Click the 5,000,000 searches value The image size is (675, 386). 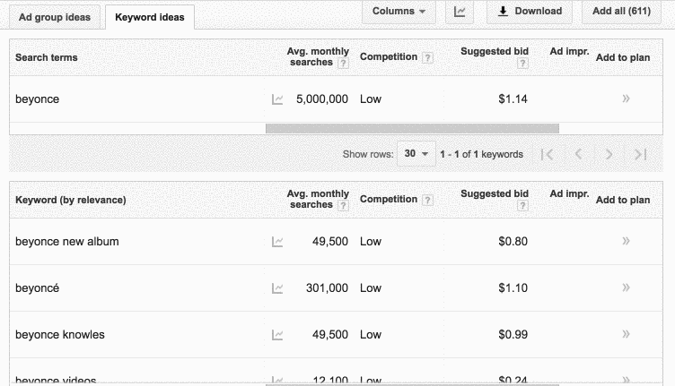(x=322, y=99)
